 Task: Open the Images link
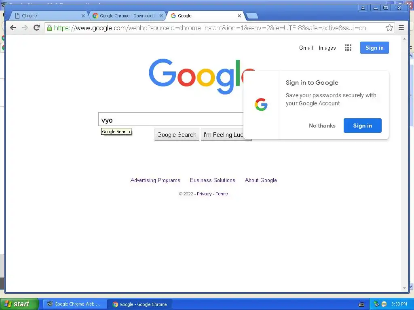[x=327, y=48]
